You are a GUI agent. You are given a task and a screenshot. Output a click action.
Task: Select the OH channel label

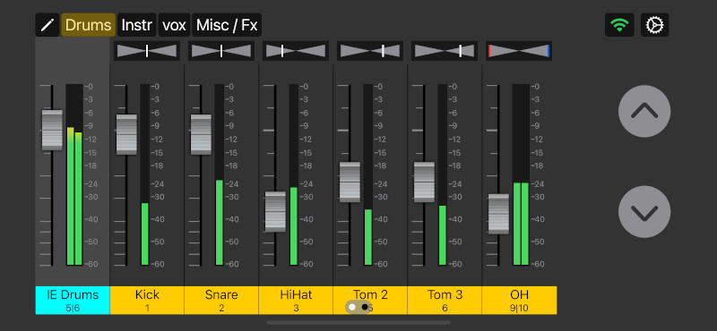[x=519, y=301]
